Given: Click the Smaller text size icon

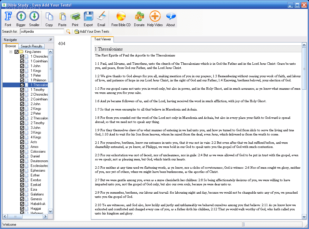Looking at the screenshot, I should coord(34,16).
